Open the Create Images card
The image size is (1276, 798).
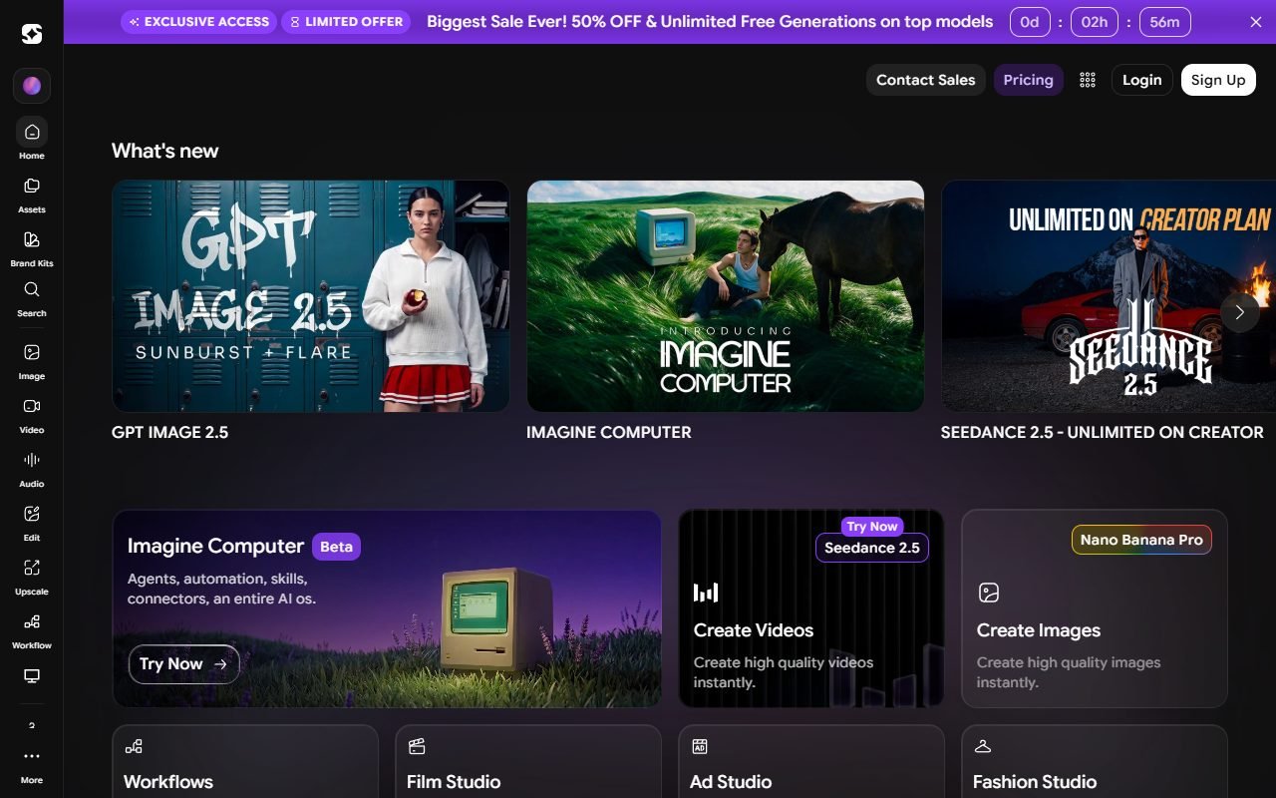click(1095, 608)
